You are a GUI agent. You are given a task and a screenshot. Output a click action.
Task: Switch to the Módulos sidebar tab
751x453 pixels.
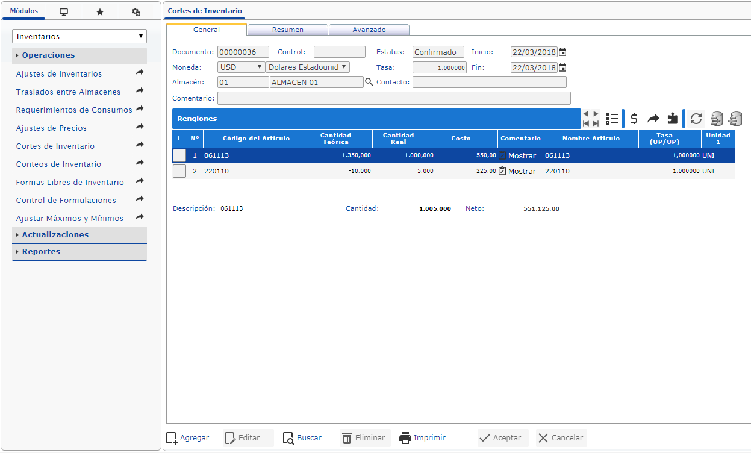(24, 11)
